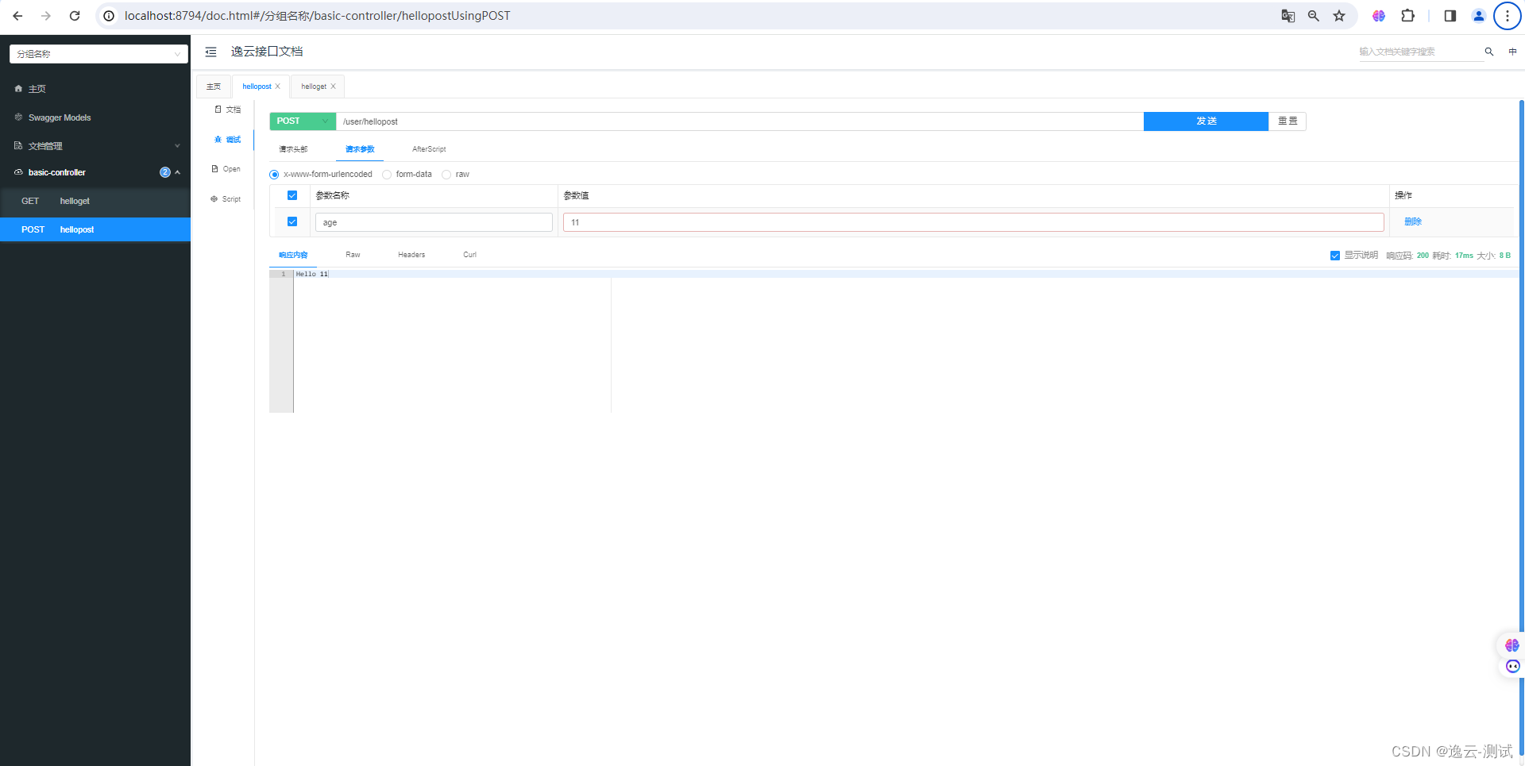This screenshot has height=766, width=1525.
Task: Open Swagger Models from the sidebar
Action: [x=60, y=117]
